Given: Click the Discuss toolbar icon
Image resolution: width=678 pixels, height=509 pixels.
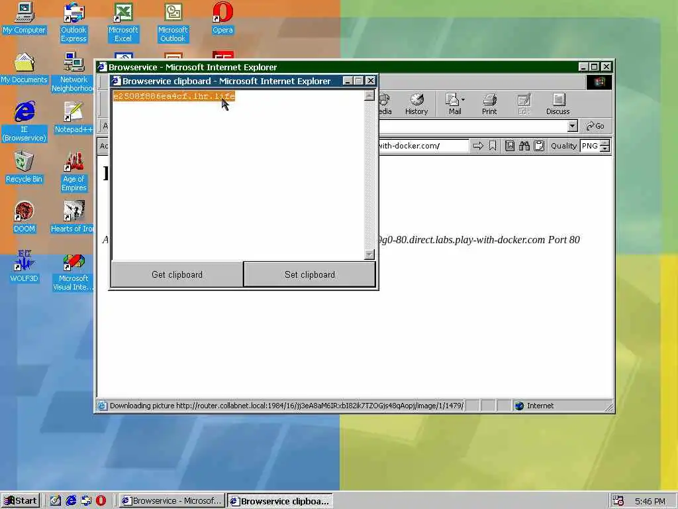Looking at the screenshot, I should point(557,104).
